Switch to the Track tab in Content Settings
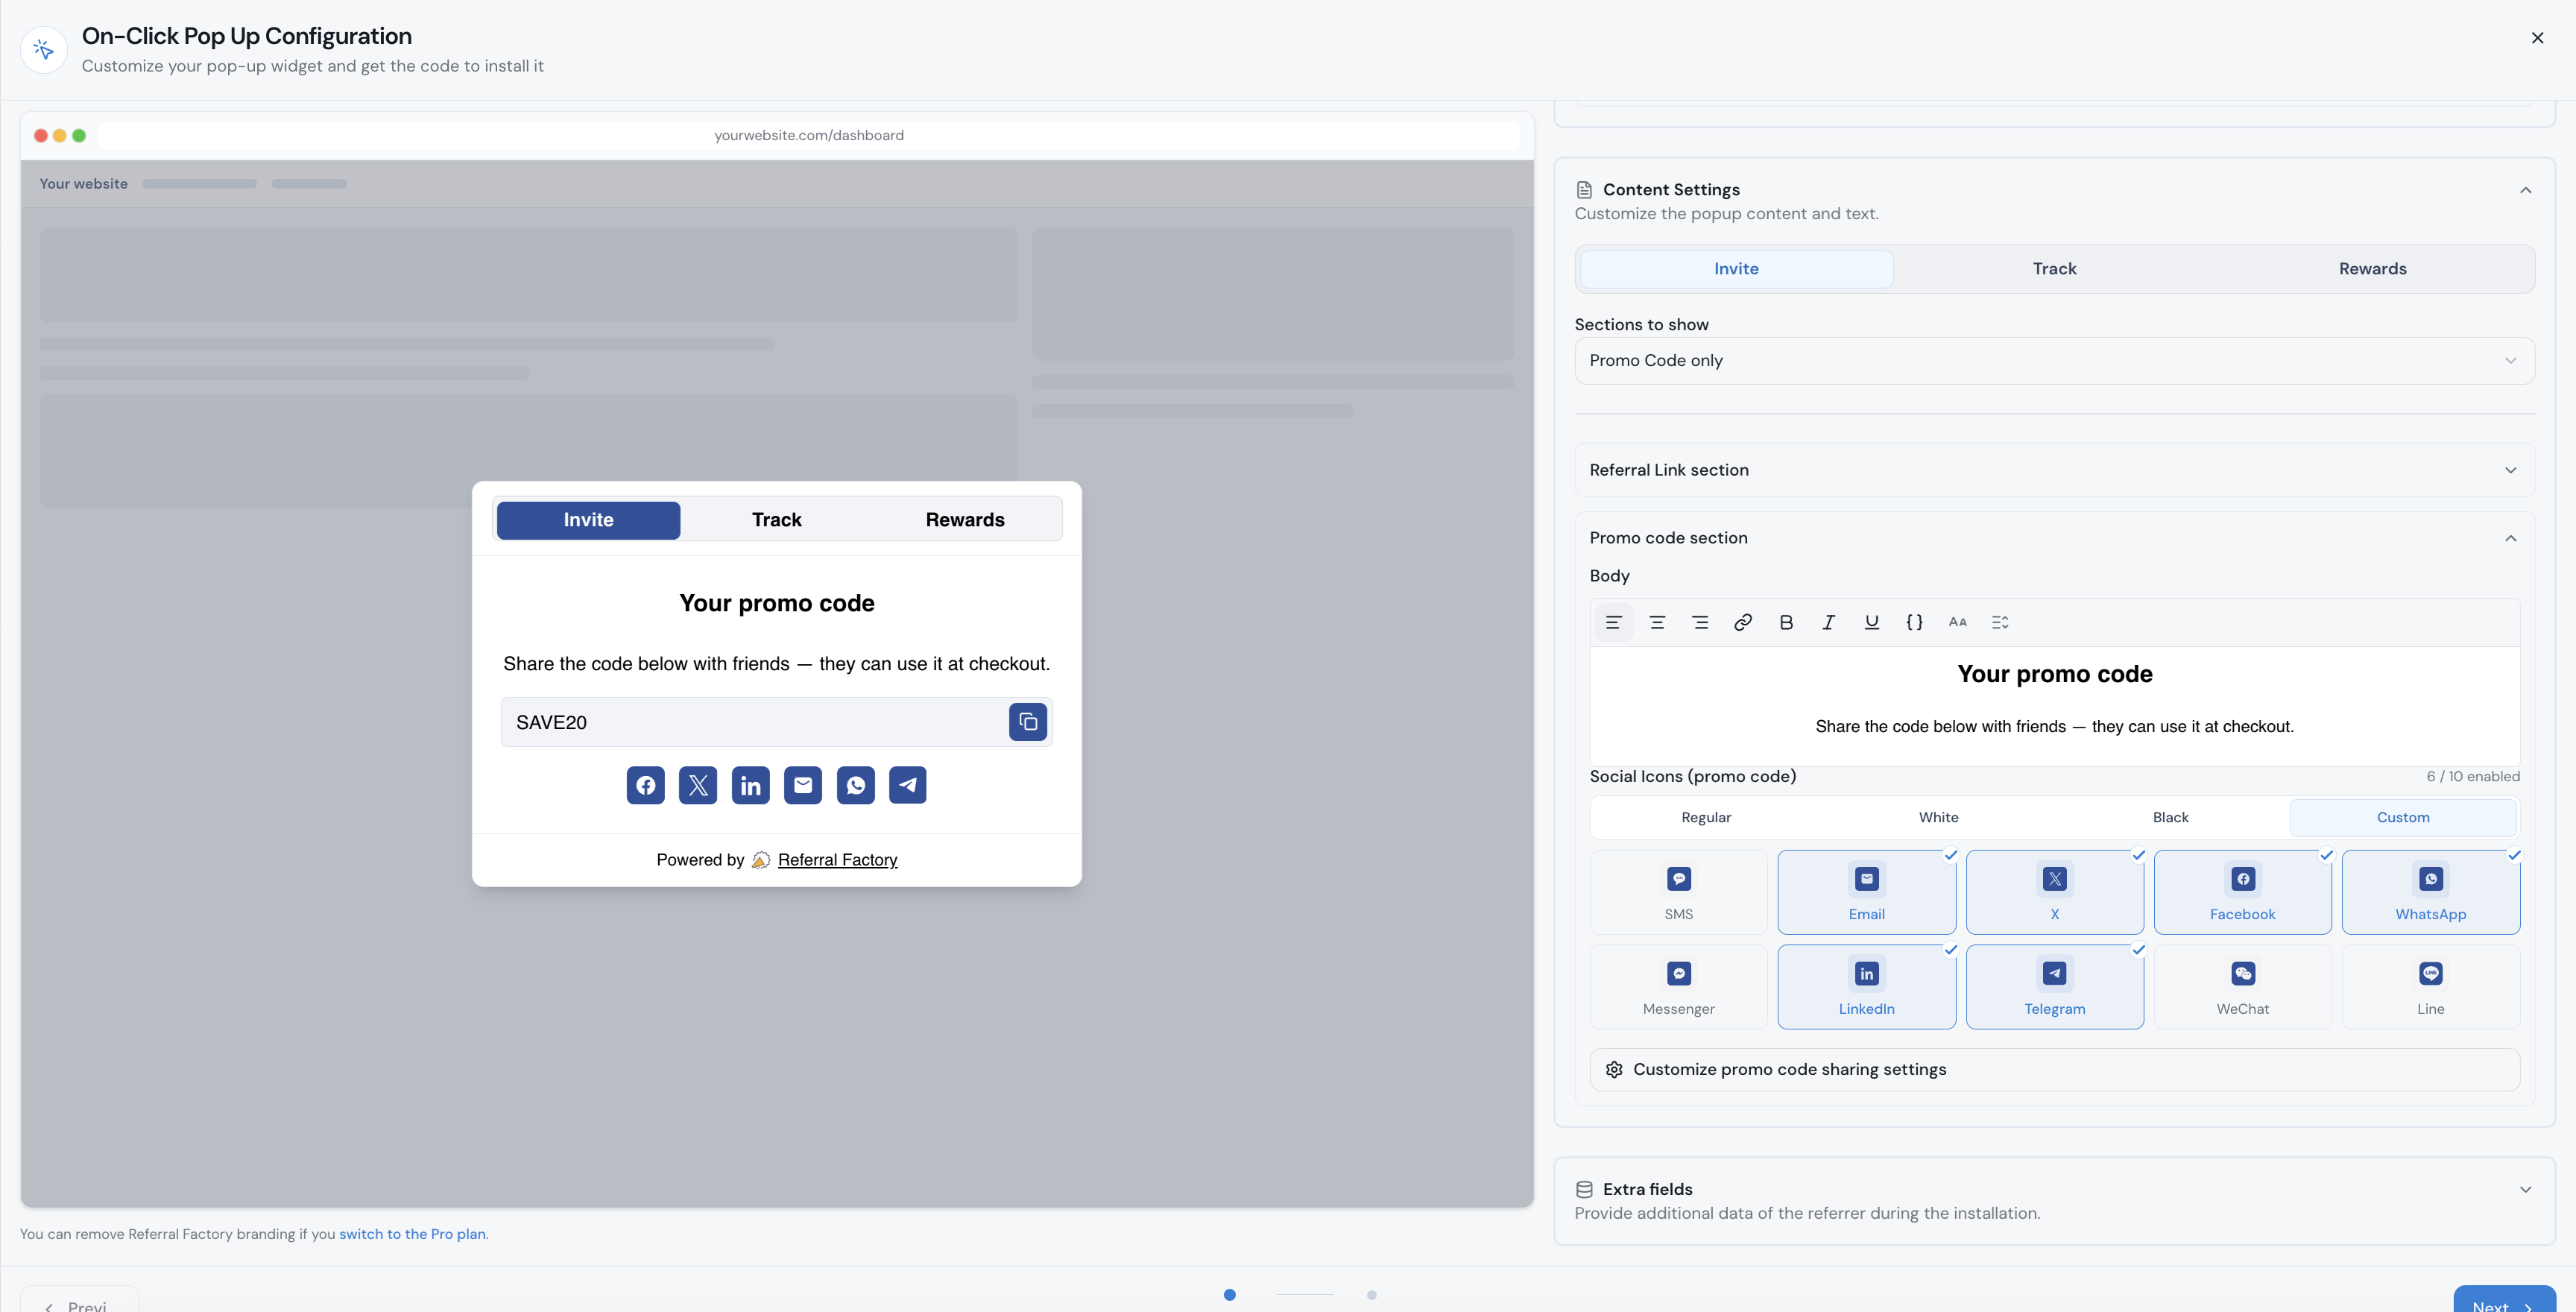The width and height of the screenshot is (2576, 1312). (2054, 269)
